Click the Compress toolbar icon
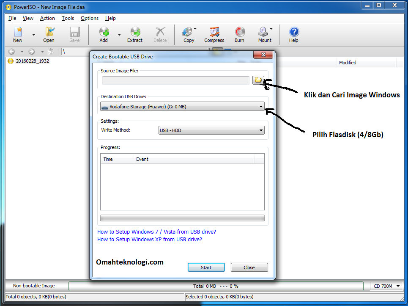Screen dimensions: 408x306 [x=214, y=34]
